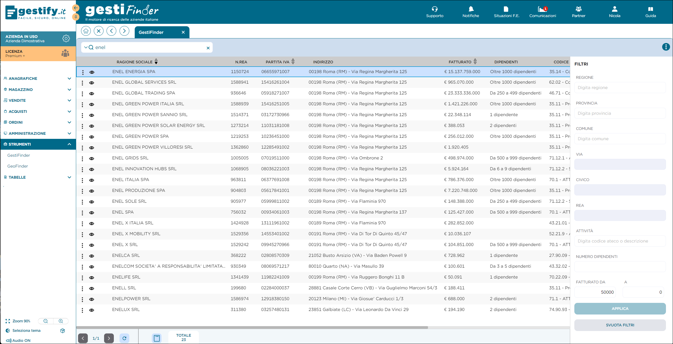Open Nicola user profile
Viewport: 673px width, 344px height.
[x=614, y=9]
